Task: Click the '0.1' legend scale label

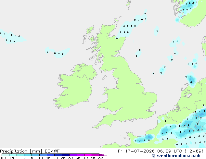Action: pyautogui.click(x=4, y=158)
